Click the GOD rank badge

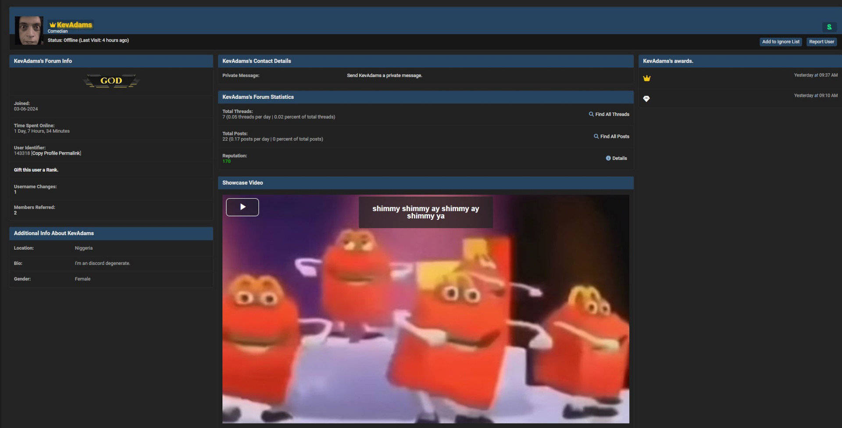click(x=111, y=81)
